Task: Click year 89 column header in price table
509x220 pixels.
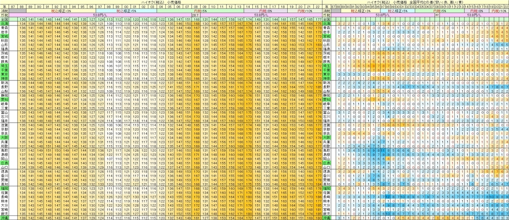Action: pyautogui.click(x=31, y=6)
